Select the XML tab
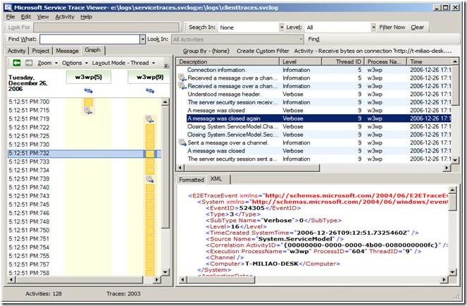Viewport: 467px width, 306px height. [x=216, y=179]
